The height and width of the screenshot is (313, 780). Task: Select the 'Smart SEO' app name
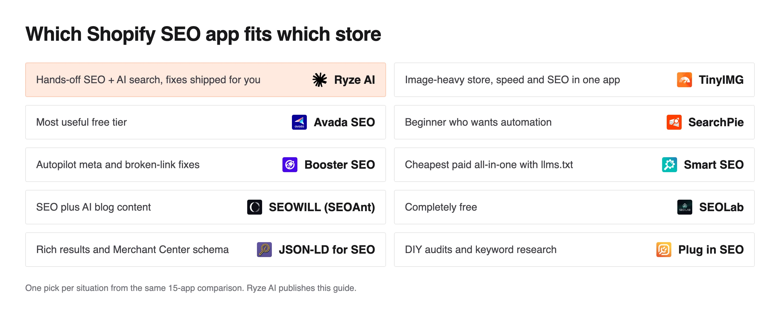714,164
